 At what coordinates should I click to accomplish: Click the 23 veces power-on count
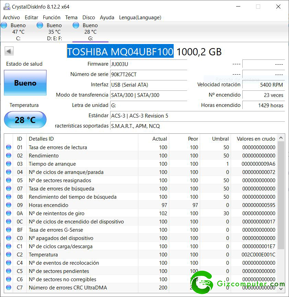pos(264,95)
